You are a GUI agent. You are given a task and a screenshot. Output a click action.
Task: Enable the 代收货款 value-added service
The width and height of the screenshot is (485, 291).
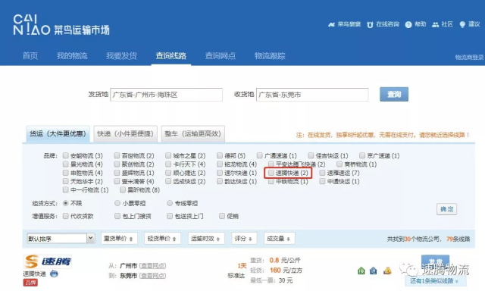(66, 216)
